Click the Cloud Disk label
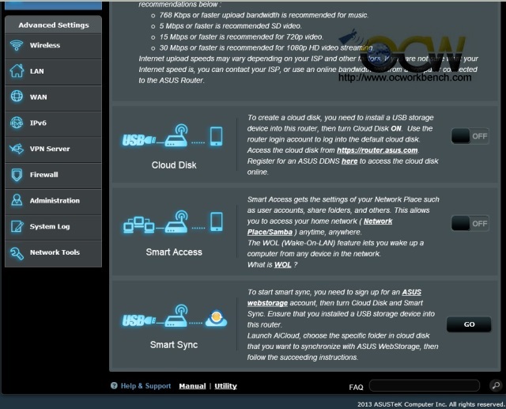The height and width of the screenshot is (409, 506). (x=174, y=165)
